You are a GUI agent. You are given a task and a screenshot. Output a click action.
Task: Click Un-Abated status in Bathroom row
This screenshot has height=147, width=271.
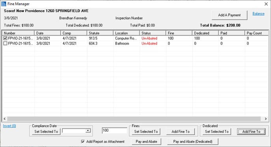pos(149,43)
